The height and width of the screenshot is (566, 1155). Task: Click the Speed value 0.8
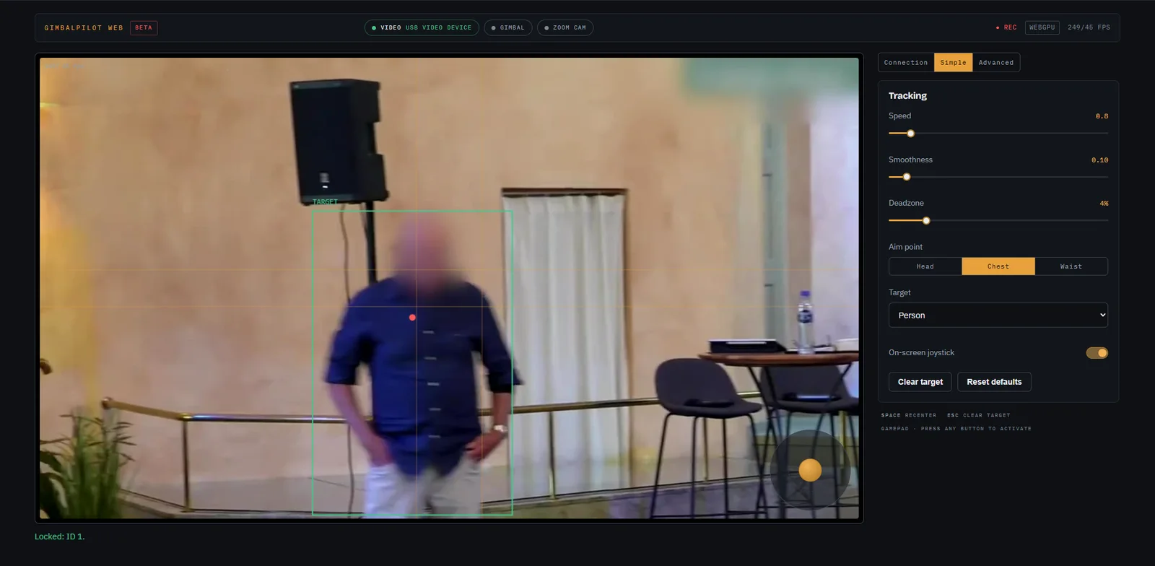click(1102, 116)
